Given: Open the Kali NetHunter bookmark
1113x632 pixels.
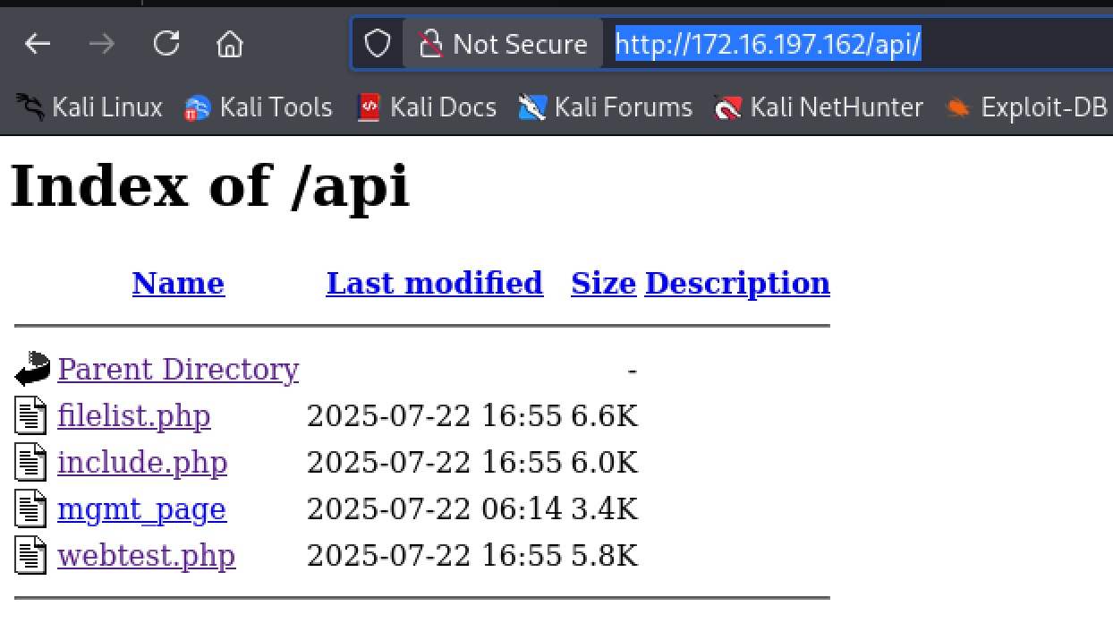Looking at the screenshot, I should pos(819,107).
